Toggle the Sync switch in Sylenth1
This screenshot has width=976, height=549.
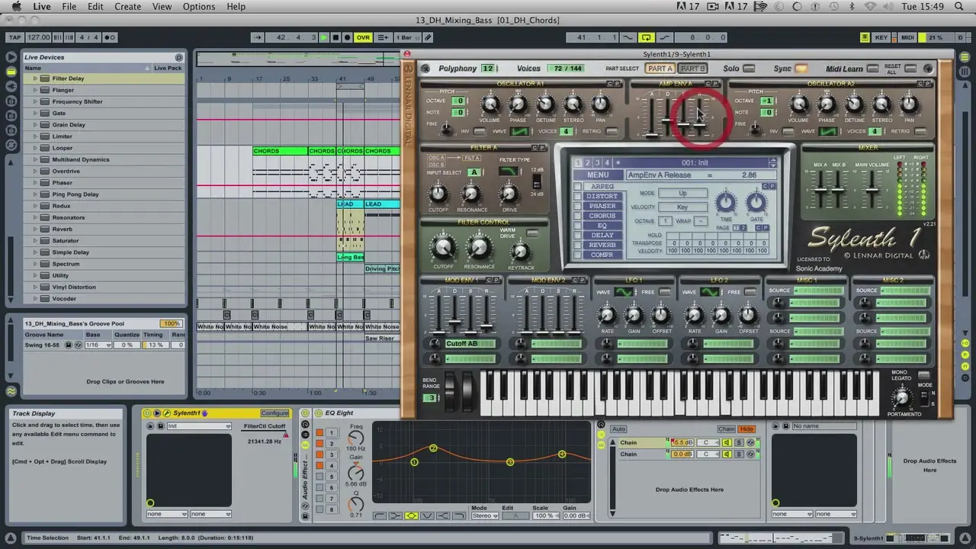[801, 69]
